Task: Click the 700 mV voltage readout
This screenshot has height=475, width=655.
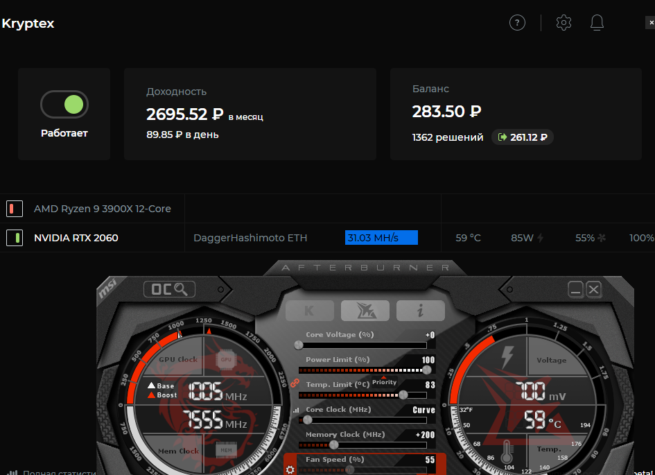Action: 541,392
